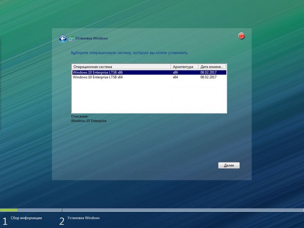Click the green installation progress bar

[9, 210]
